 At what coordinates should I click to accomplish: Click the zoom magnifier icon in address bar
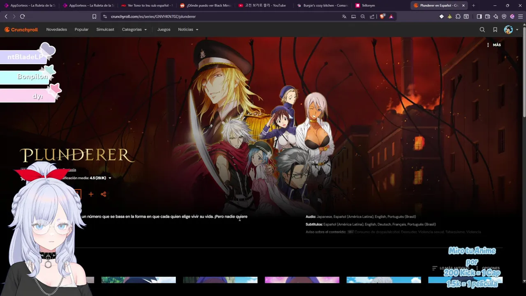(x=362, y=16)
